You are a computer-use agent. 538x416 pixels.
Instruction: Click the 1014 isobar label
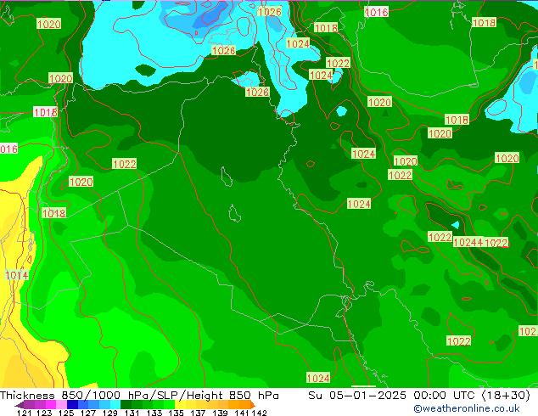pyautogui.click(x=17, y=275)
